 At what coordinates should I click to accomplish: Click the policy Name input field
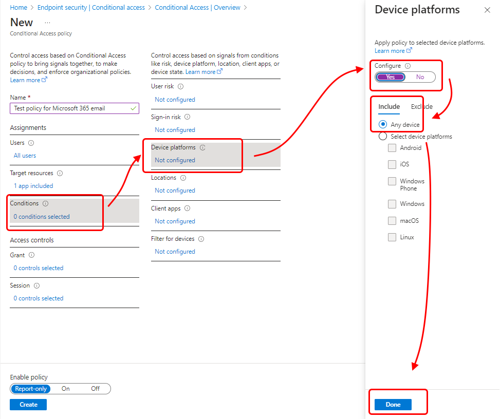[75, 109]
